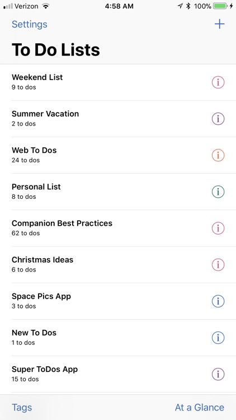Tap info icon for Space Pics App
This screenshot has width=236, height=420.
[218, 301]
